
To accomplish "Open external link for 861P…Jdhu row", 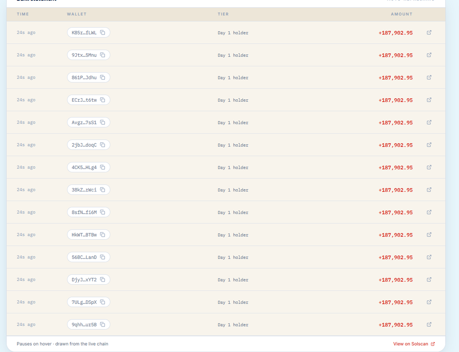I will (429, 78).
